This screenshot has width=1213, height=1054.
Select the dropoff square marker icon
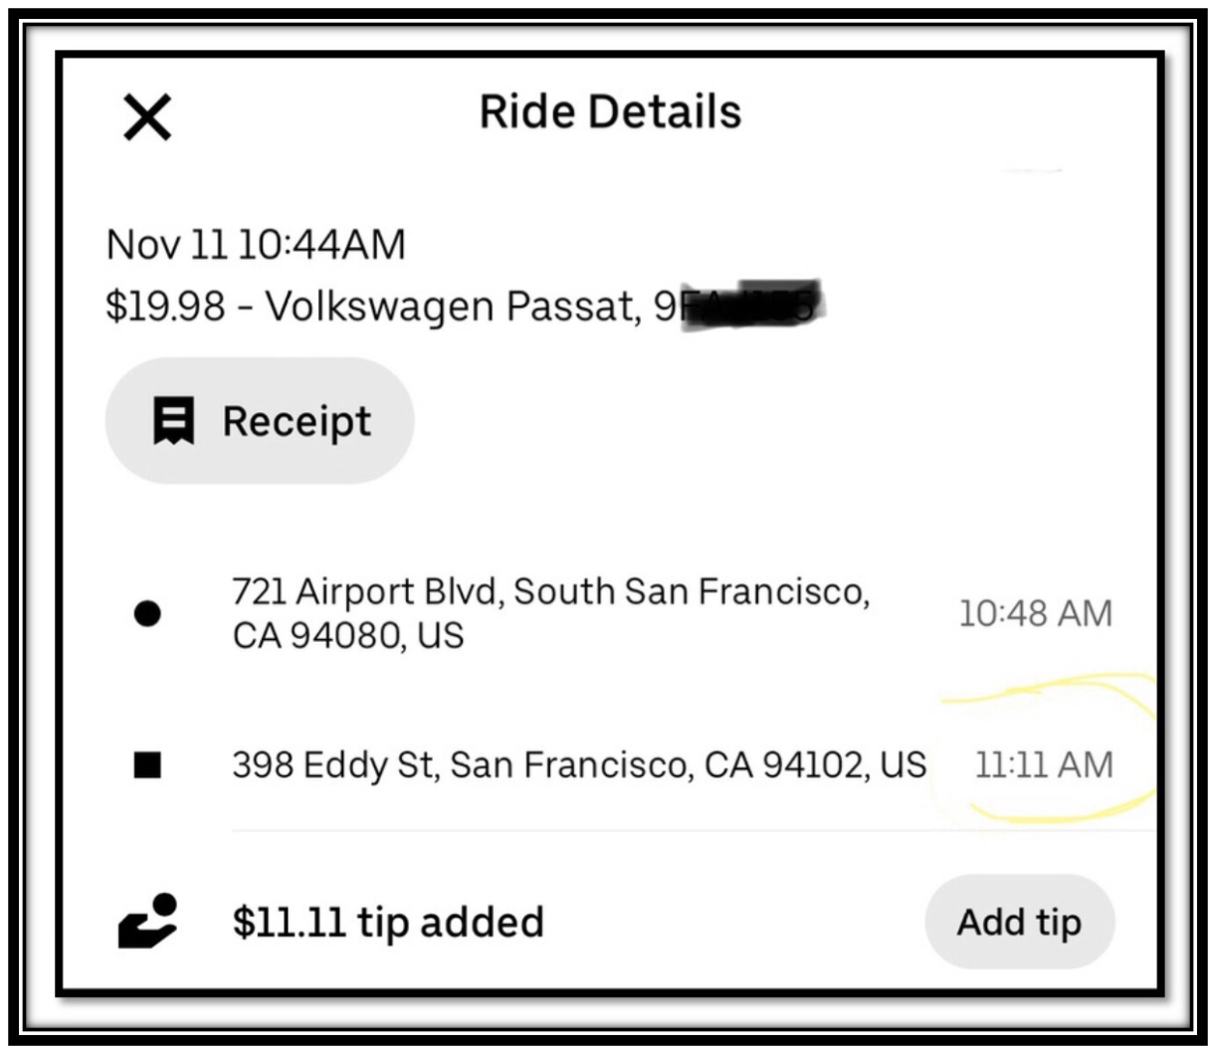147,765
